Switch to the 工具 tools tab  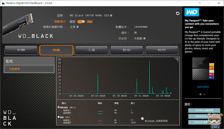click(92, 50)
